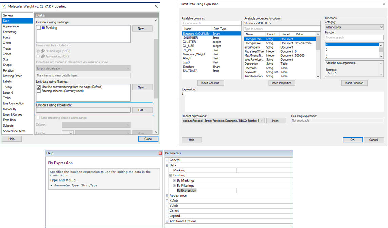
Task: Open the Empty visualization dropdown
Action: tap(83, 68)
